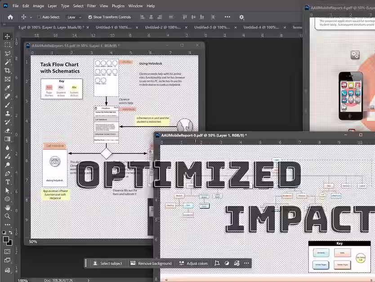Click align bottom edges icon
Image resolution: width=375 pixels, height=282 pixels.
[202, 17]
